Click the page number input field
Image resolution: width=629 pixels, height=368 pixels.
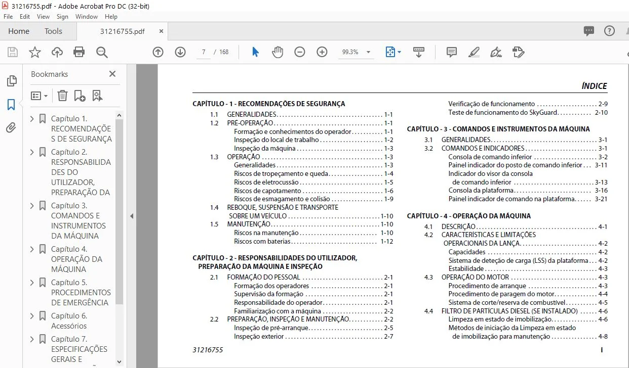pyautogui.click(x=203, y=52)
